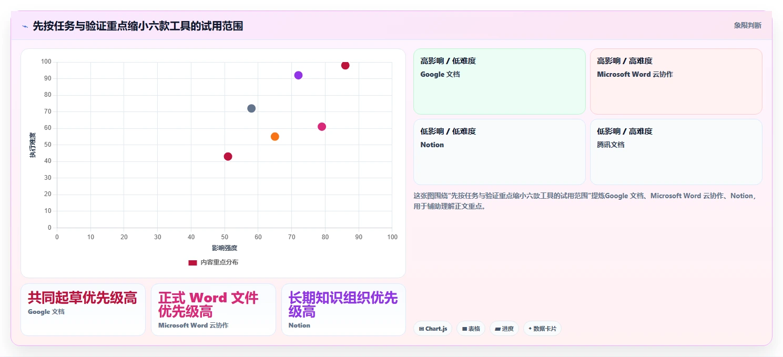The width and height of the screenshot is (783, 357).
Task: Open the 高影响 / 高难度 quadrant card
Action: click(x=676, y=81)
